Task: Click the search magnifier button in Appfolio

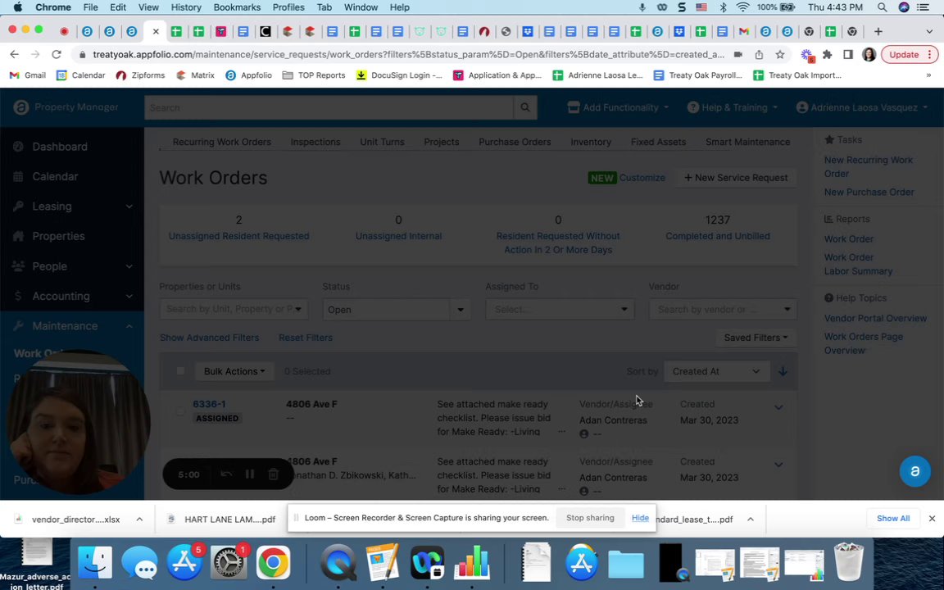Action: point(525,108)
